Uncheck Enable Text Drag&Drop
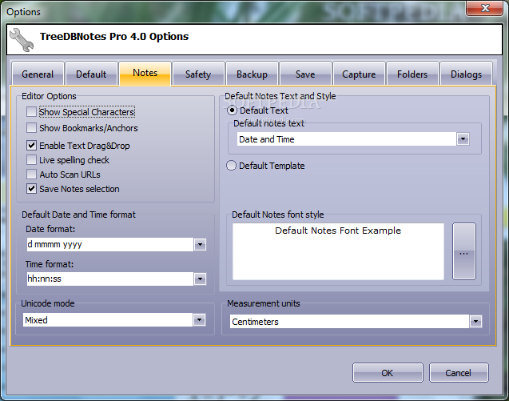Screen dimensions: 509x401 [31, 146]
